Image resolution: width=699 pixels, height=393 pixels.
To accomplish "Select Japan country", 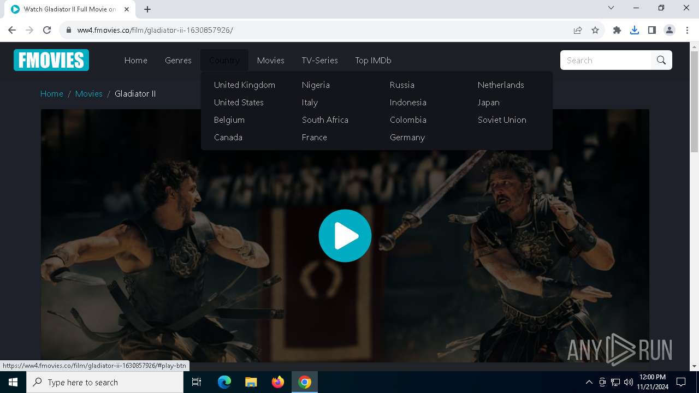I will pyautogui.click(x=489, y=102).
